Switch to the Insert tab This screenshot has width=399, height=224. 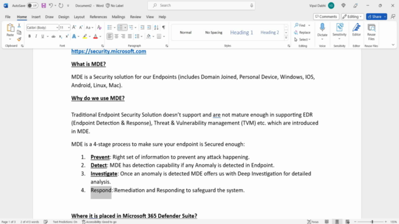[x=36, y=17]
